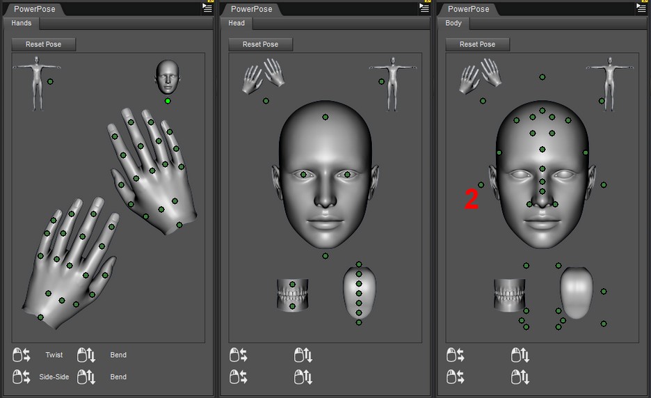Click Reset Pose in the Body panel

click(x=477, y=45)
